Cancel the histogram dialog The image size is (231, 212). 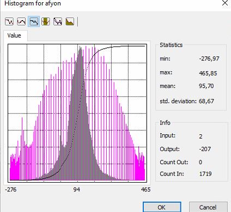(208, 207)
